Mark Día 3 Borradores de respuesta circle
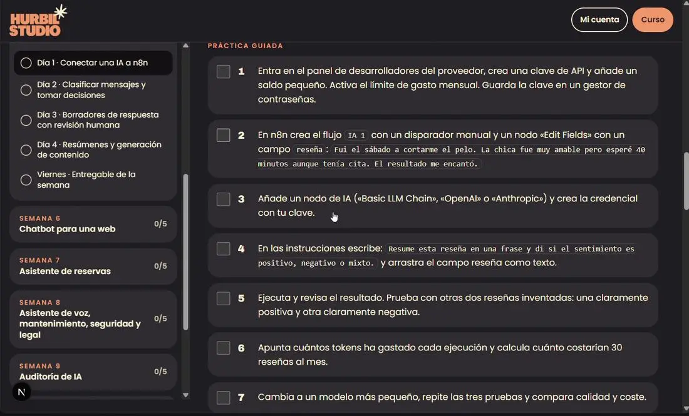 pyautogui.click(x=26, y=120)
